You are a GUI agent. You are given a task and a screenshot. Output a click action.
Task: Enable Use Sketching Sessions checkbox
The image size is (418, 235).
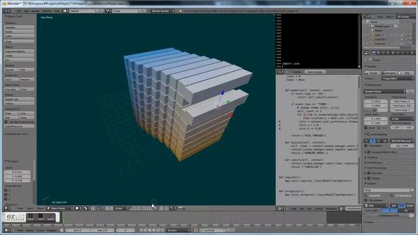6,122
